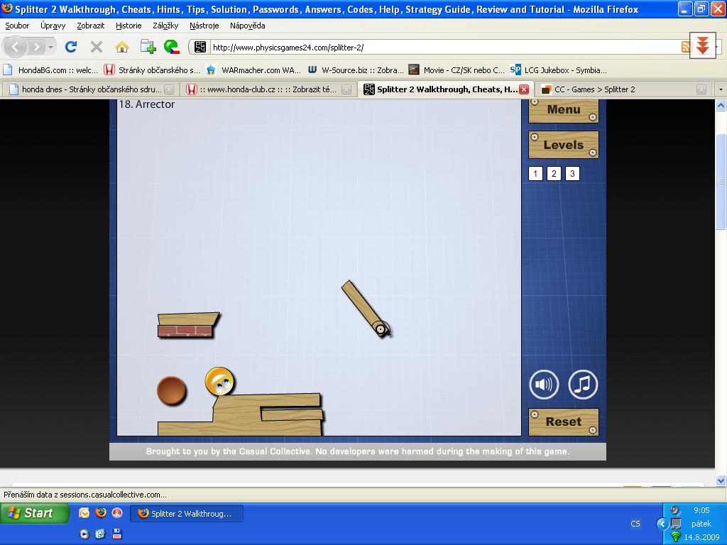Image resolution: width=727 pixels, height=545 pixels.
Task: Go to the Firefox home page icon
Action: (122, 47)
